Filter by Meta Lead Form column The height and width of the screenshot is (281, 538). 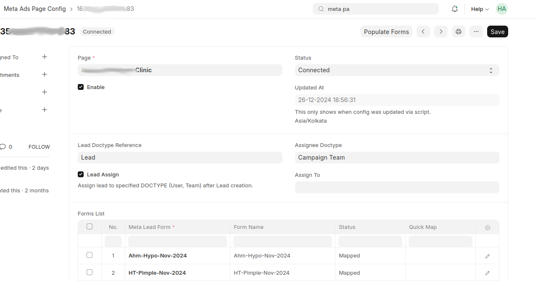pos(177,241)
